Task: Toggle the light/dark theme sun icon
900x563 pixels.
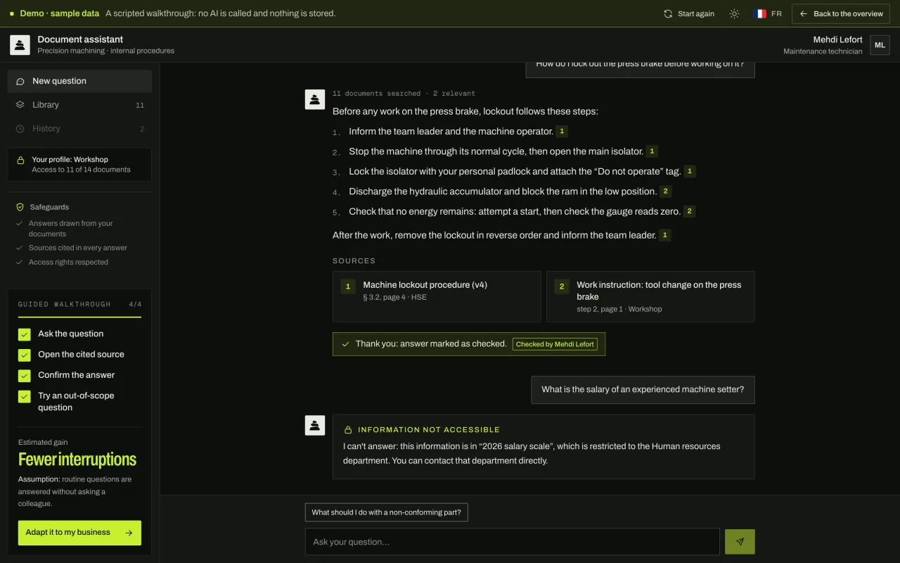Action: (734, 13)
